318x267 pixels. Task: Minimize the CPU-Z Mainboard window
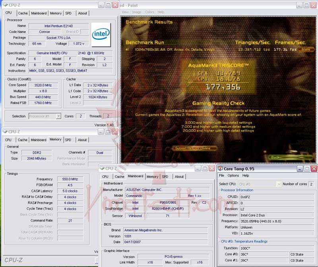click(198, 168)
